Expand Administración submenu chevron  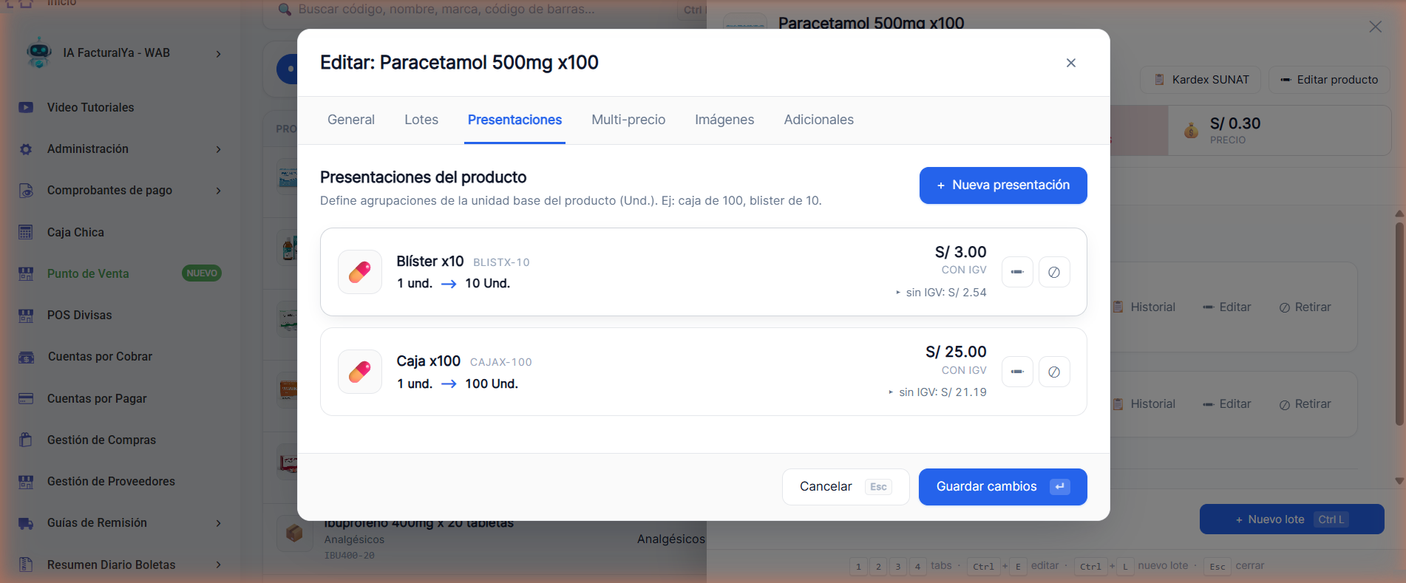pyautogui.click(x=218, y=149)
